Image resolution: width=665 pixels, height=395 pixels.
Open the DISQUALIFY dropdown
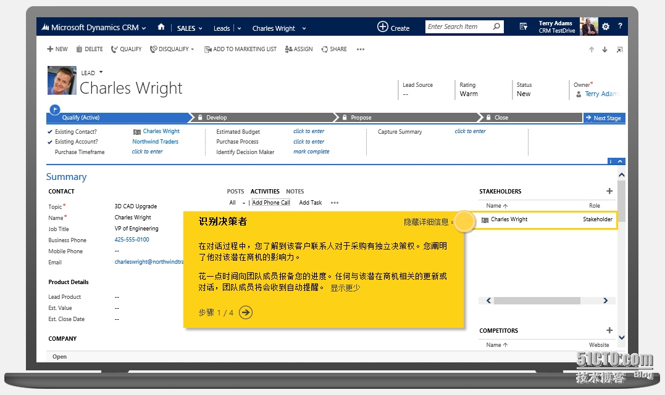tap(193, 49)
